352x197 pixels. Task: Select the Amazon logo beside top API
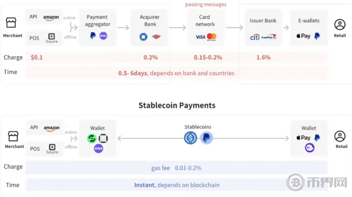click(x=51, y=18)
